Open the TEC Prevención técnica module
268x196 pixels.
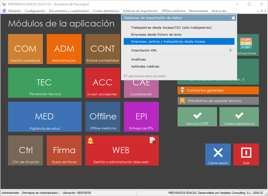[x=45, y=83]
